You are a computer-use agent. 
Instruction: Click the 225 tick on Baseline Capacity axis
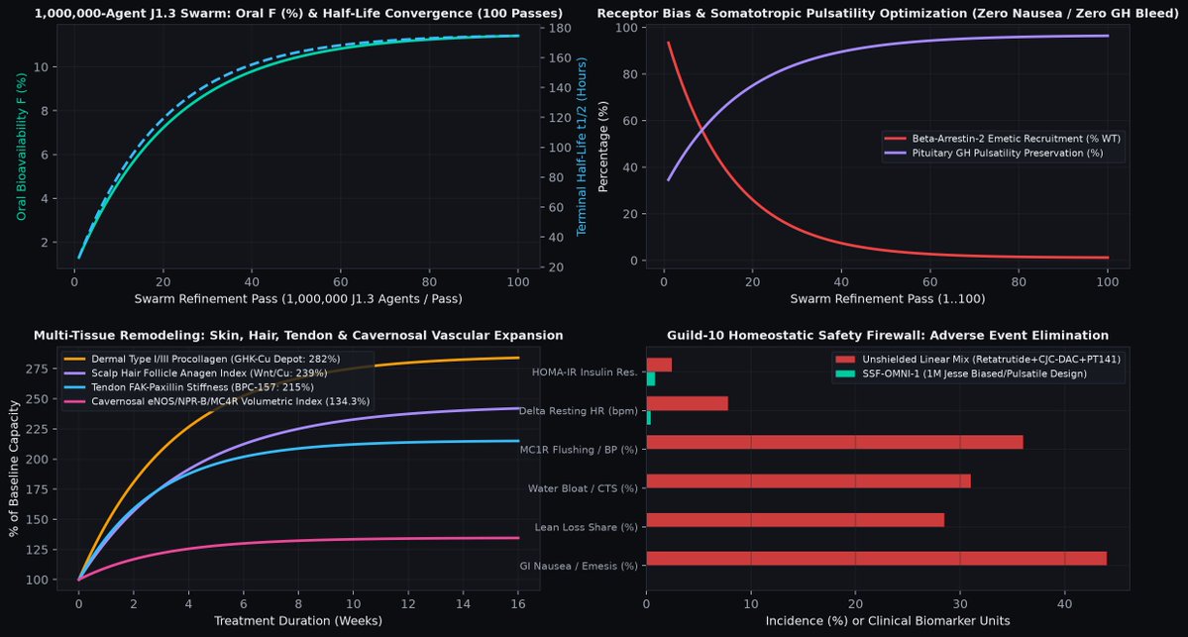(x=37, y=430)
